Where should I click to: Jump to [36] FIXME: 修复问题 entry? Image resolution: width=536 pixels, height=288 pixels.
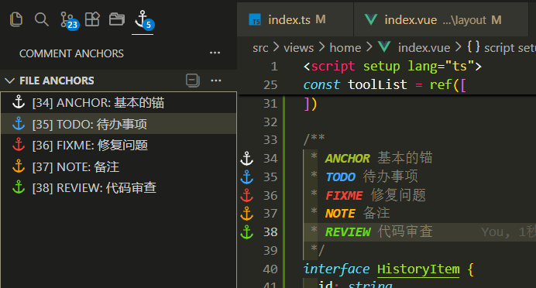click(x=119, y=145)
